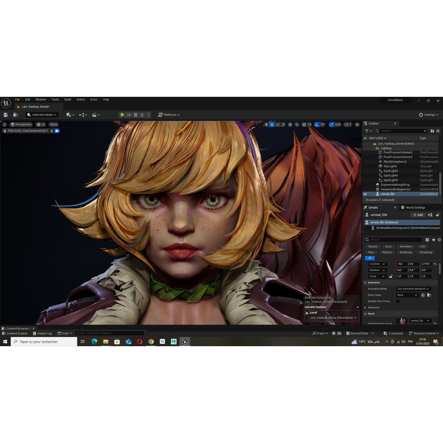The width and height of the screenshot is (443, 443).
Task: Open the Build menu
Action: [x=68, y=99]
